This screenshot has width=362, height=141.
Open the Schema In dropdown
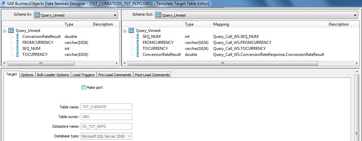[x=115, y=15]
